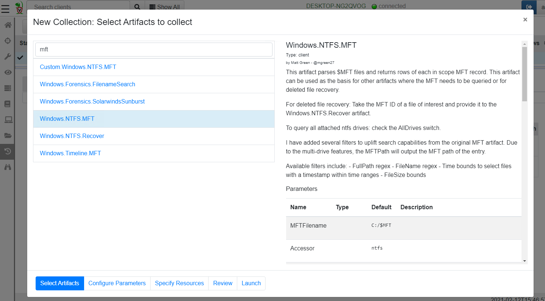Go to Specify Resources tab
The image size is (545, 301).
pos(179,283)
